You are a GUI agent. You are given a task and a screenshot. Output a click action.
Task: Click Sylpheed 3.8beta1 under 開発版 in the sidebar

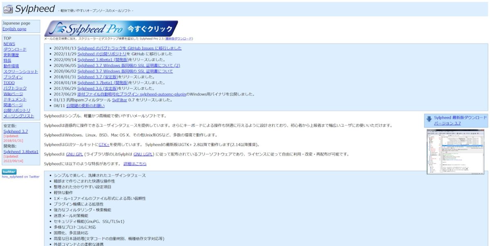click(21, 152)
